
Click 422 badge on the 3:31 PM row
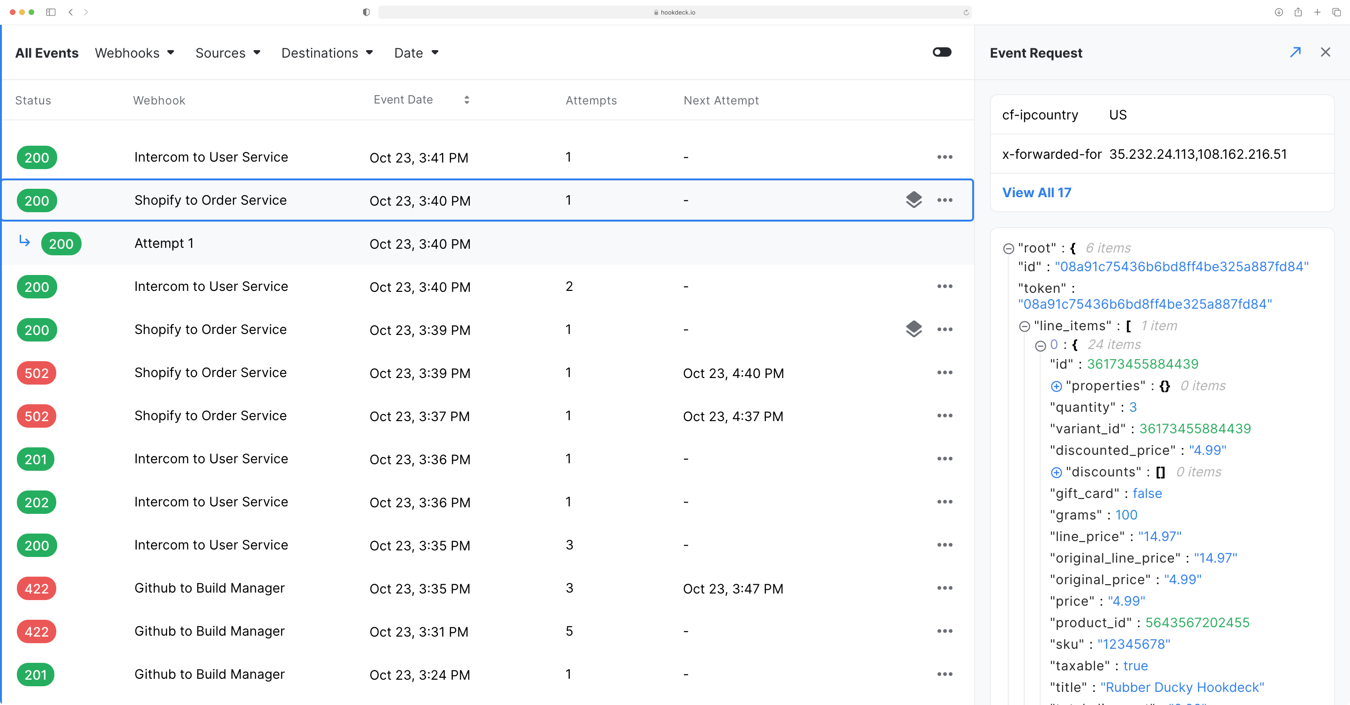(x=36, y=631)
